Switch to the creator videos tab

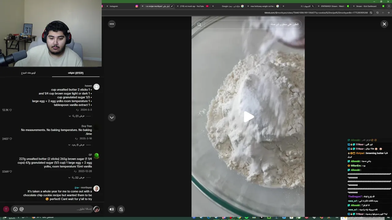tap(28, 73)
